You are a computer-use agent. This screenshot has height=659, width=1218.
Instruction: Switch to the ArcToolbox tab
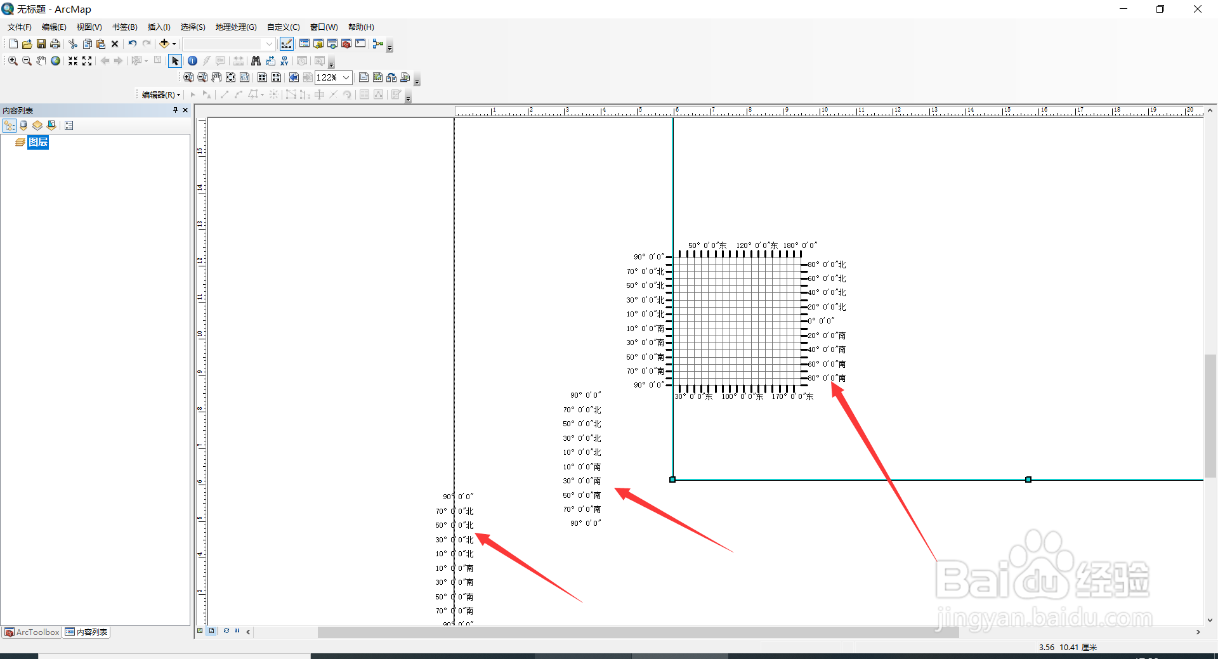pyautogui.click(x=32, y=632)
